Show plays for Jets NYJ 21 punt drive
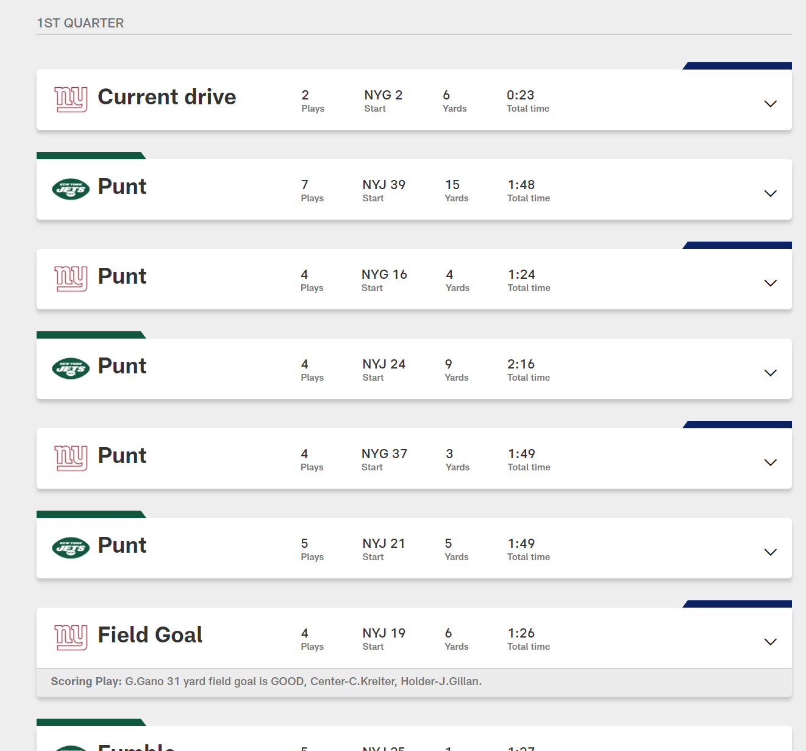The image size is (806, 751). tap(770, 552)
